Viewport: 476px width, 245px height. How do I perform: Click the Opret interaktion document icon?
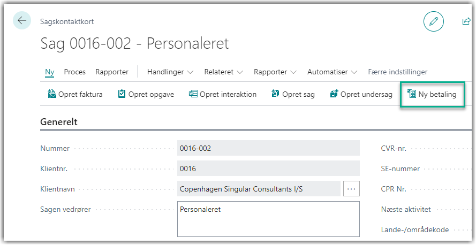[193, 94]
